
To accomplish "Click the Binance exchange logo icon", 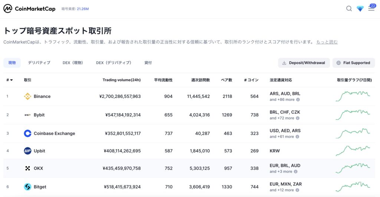I will tap(27, 96).
